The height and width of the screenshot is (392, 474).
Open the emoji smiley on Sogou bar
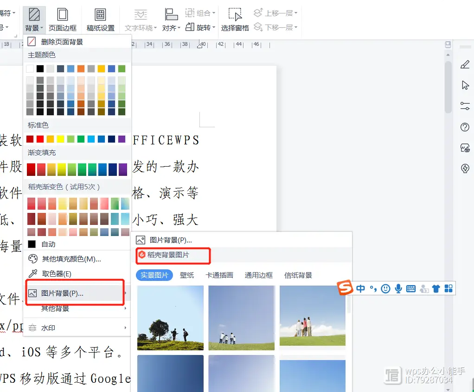(385, 289)
